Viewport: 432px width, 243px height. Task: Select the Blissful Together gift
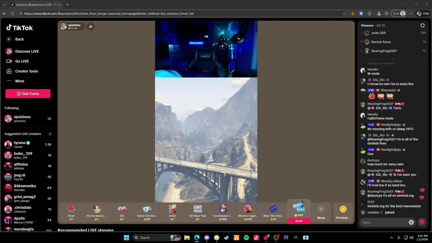click(248, 212)
